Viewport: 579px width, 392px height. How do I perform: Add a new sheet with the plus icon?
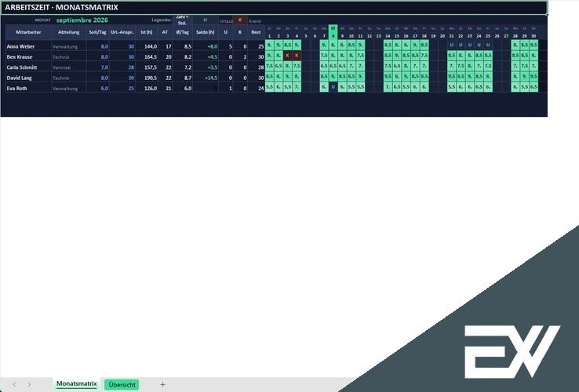(x=162, y=384)
